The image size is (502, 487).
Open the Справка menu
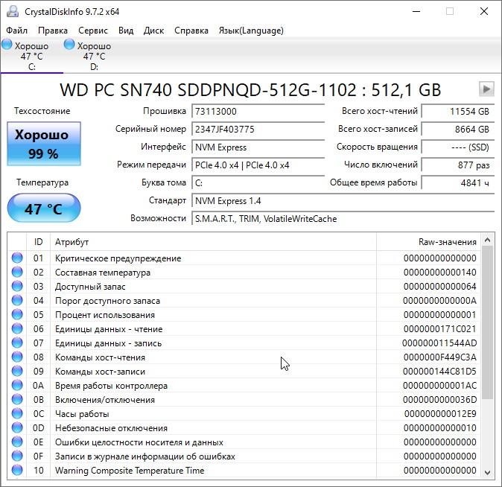191,31
